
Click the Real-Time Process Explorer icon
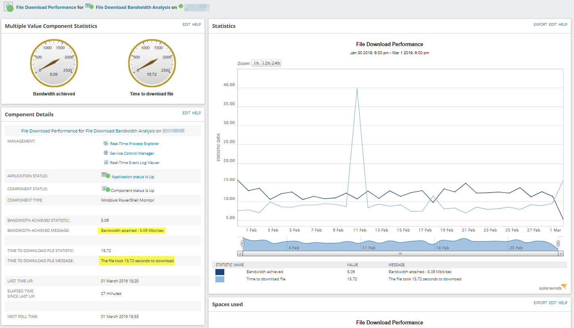(106, 143)
